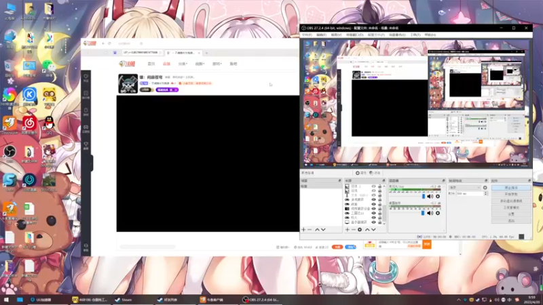The height and width of the screenshot is (305, 543).
Task: Expand the fifth nav dropdown on streaming site
Action: click(217, 64)
